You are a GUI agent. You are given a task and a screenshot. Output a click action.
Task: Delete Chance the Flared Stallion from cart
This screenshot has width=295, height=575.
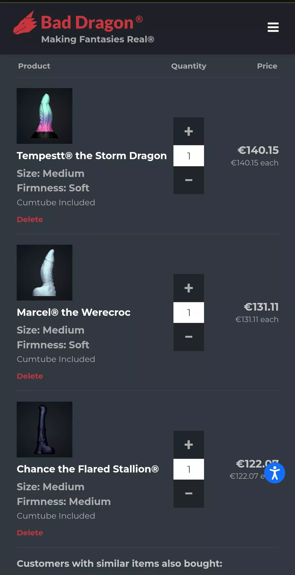click(30, 533)
